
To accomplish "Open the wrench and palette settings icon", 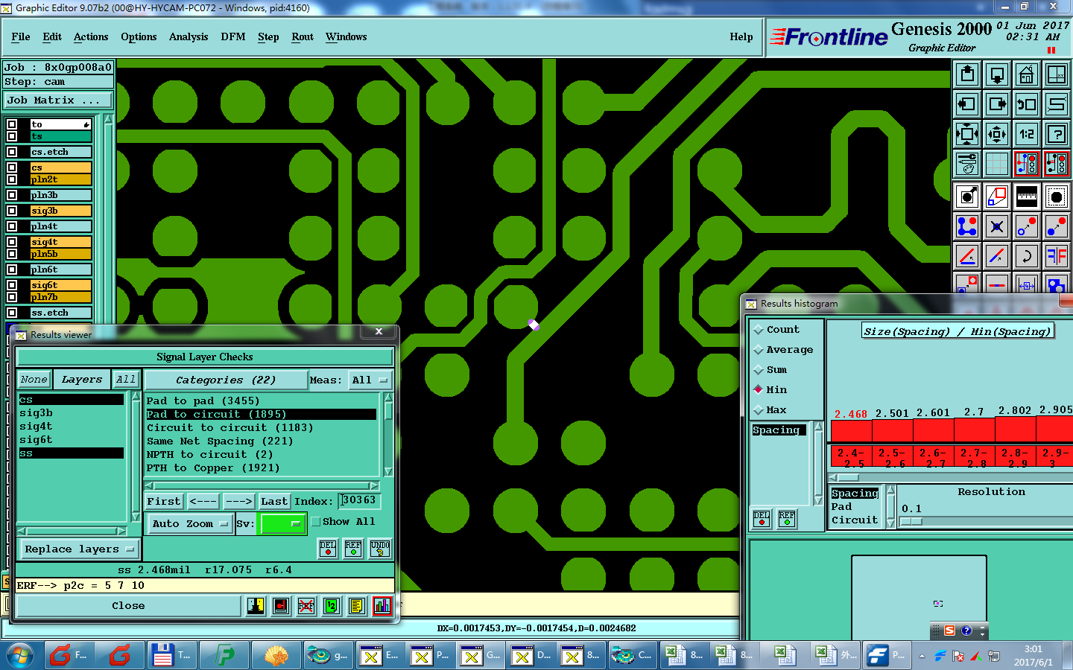I will point(967,164).
